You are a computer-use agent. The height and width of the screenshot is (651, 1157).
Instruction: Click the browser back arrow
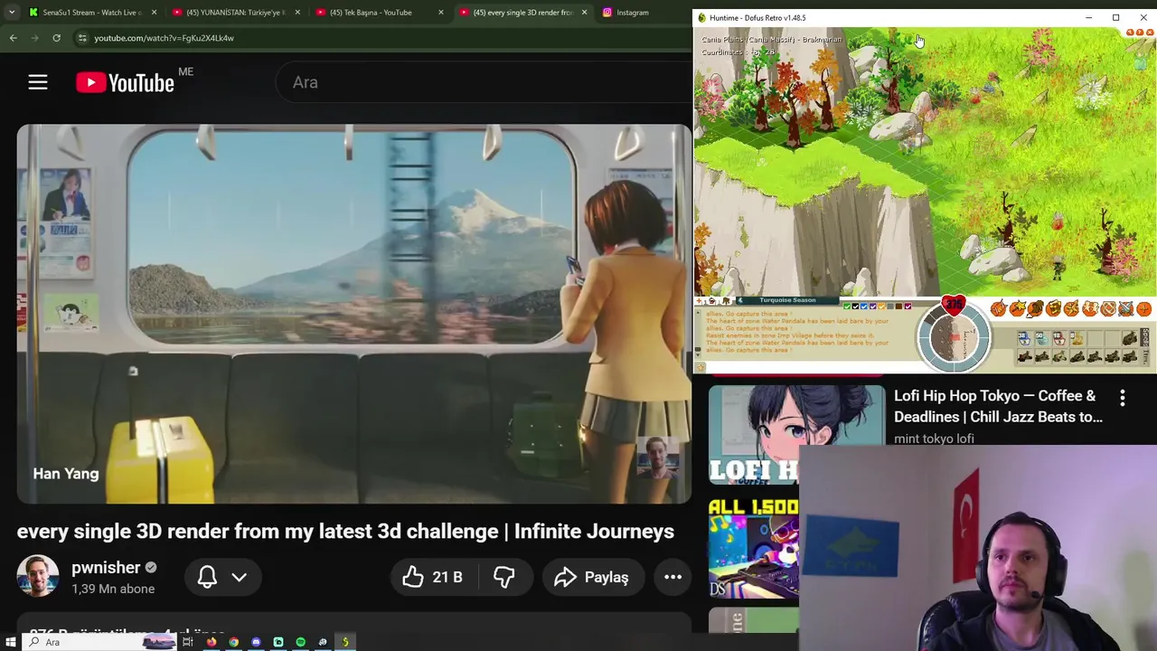click(x=13, y=38)
